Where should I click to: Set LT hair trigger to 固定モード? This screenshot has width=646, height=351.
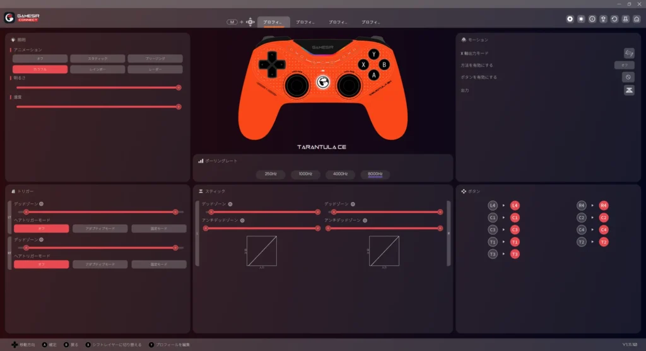pyautogui.click(x=158, y=228)
